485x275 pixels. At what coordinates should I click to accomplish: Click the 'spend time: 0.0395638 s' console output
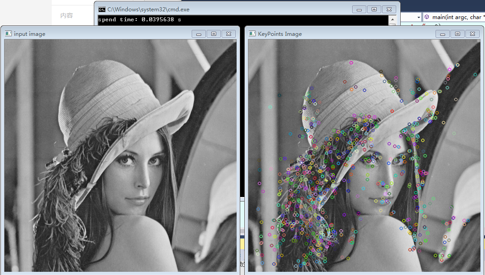[140, 20]
